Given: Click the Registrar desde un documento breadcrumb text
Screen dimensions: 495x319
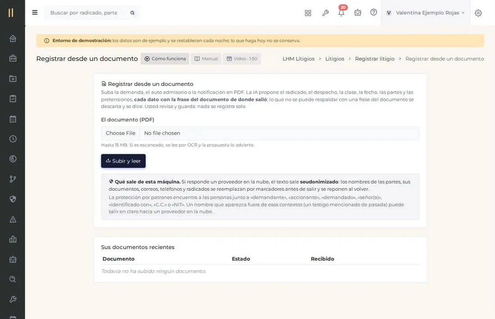Looking at the screenshot, I should 445,58.
